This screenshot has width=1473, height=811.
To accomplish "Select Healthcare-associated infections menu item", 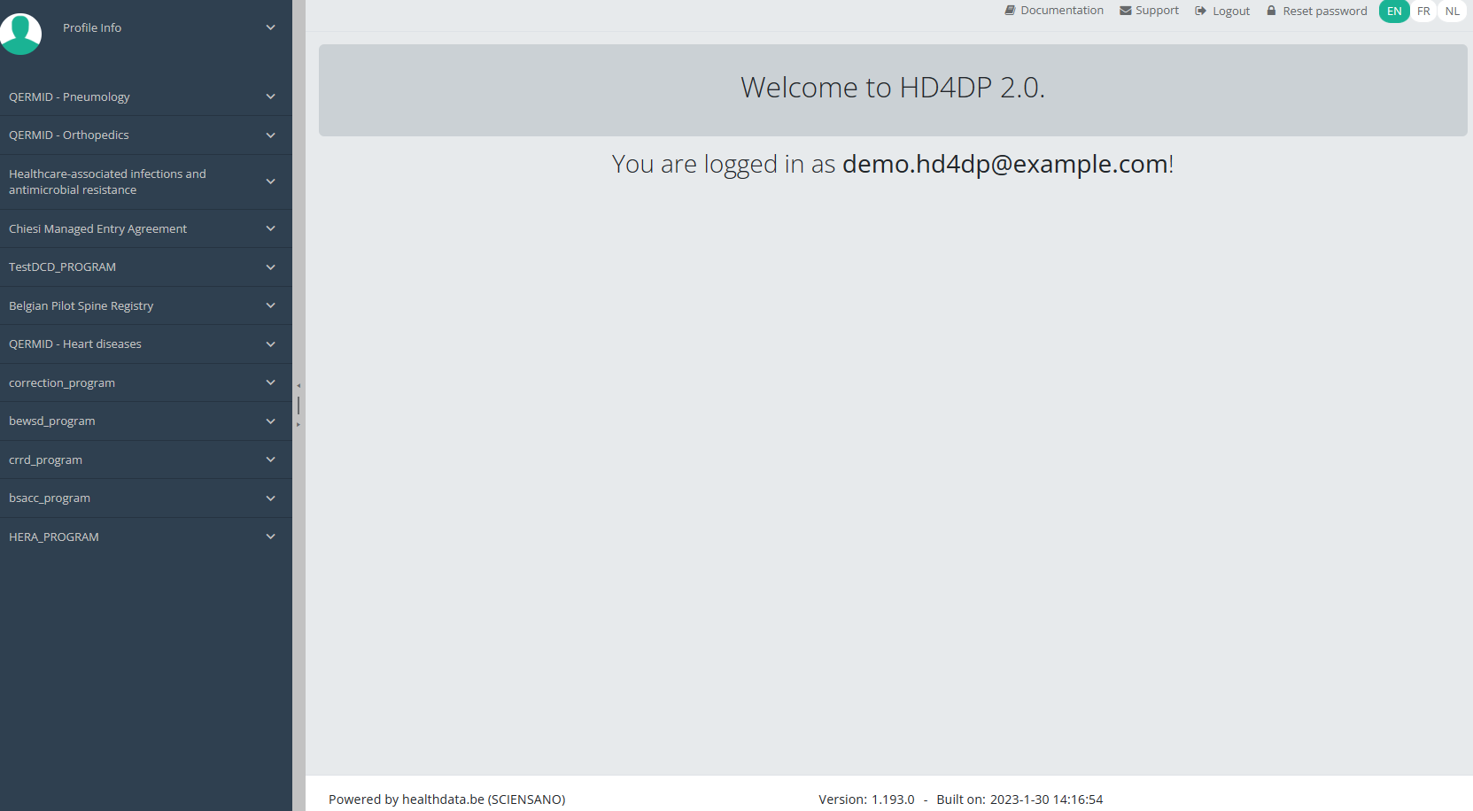I will click(x=107, y=182).
